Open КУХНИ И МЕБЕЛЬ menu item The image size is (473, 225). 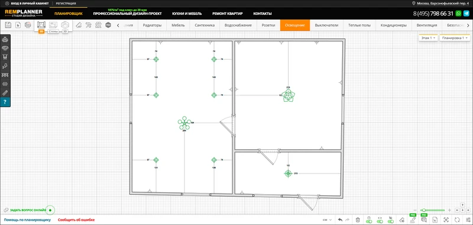click(x=187, y=14)
